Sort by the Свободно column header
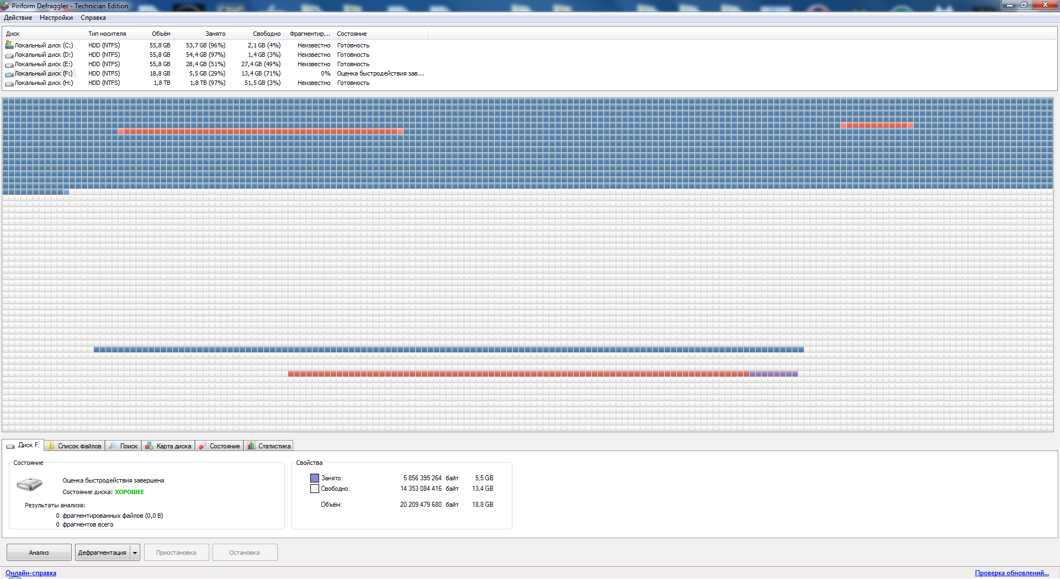 tap(256, 34)
